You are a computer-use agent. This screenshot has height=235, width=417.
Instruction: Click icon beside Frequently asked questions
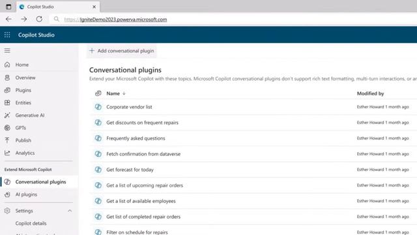(98, 138)
